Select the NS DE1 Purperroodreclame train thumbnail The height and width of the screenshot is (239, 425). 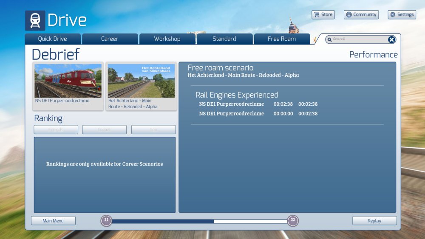[68, 81]
